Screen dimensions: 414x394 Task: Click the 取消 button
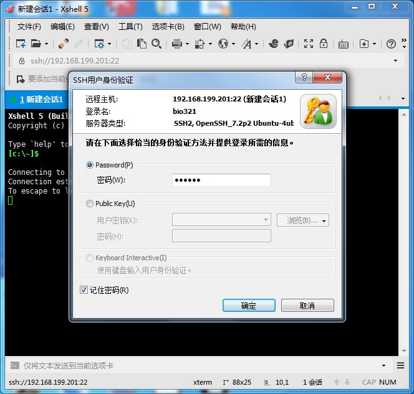(307, 306)
